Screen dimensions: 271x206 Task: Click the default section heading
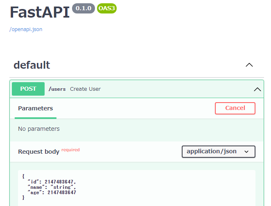pyautogui.click(x=32, y=65)
